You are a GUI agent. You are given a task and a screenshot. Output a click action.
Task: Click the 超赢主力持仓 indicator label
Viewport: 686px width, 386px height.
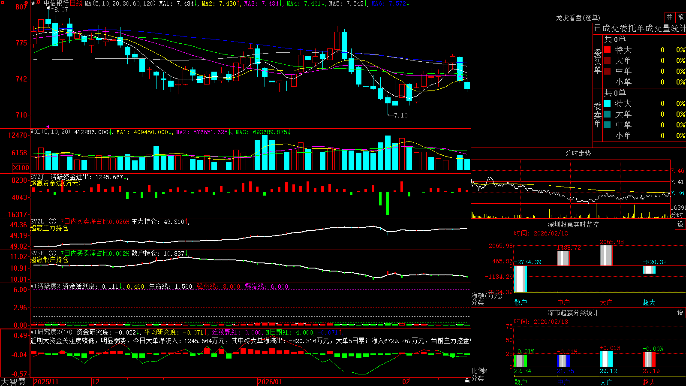click(49, 228)
